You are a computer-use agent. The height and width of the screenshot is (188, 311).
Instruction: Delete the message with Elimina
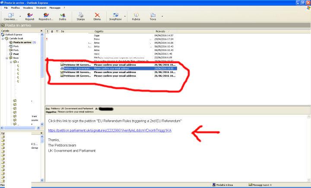point(97,15)
